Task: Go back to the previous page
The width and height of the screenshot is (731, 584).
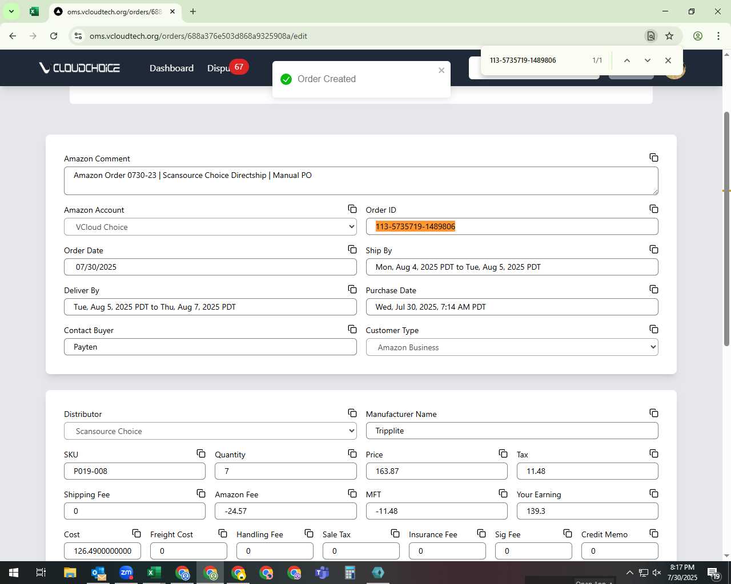Action: [13, 36]
